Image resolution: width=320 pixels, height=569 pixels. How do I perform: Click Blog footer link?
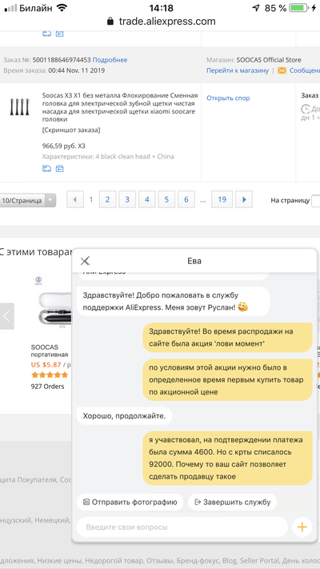pos(229,560)
